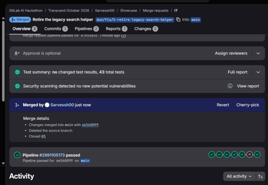This screenshot has height=185, width=268.
Task: Open View report for security scanning
Action: [248, 86]
